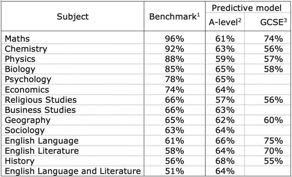Viewport: 292px width, 177px height.
Task: Click Biology's GCSE value 58%
Action: point(273,69)
